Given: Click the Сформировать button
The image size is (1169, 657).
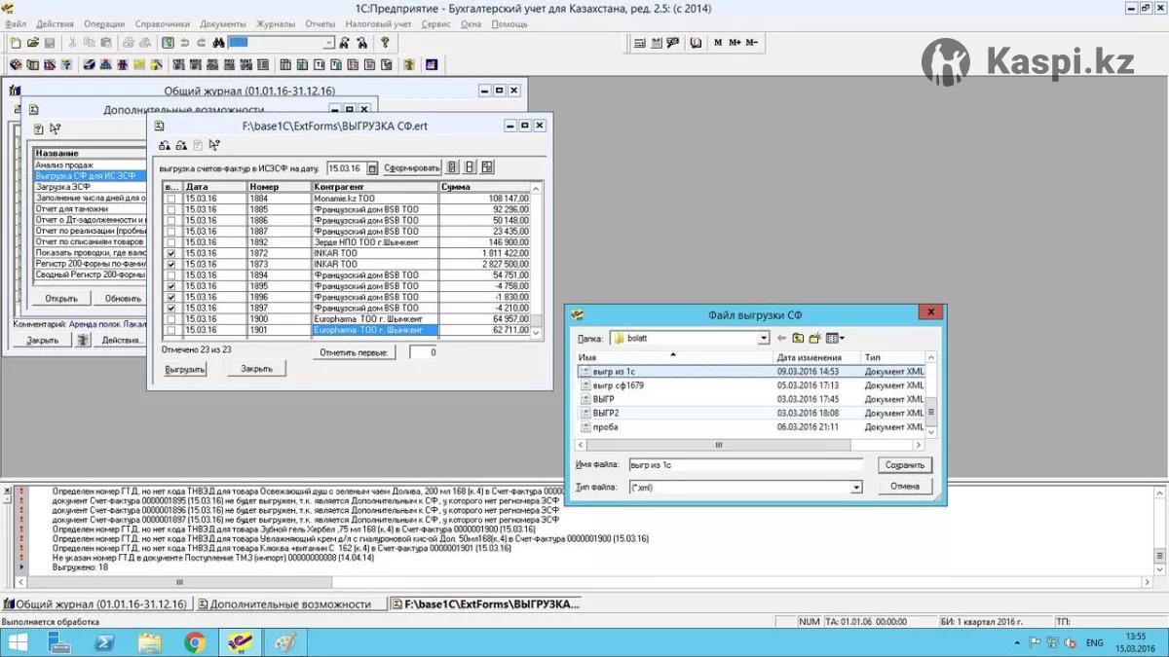Looking at the screenshot, I should tap(411, 168).
